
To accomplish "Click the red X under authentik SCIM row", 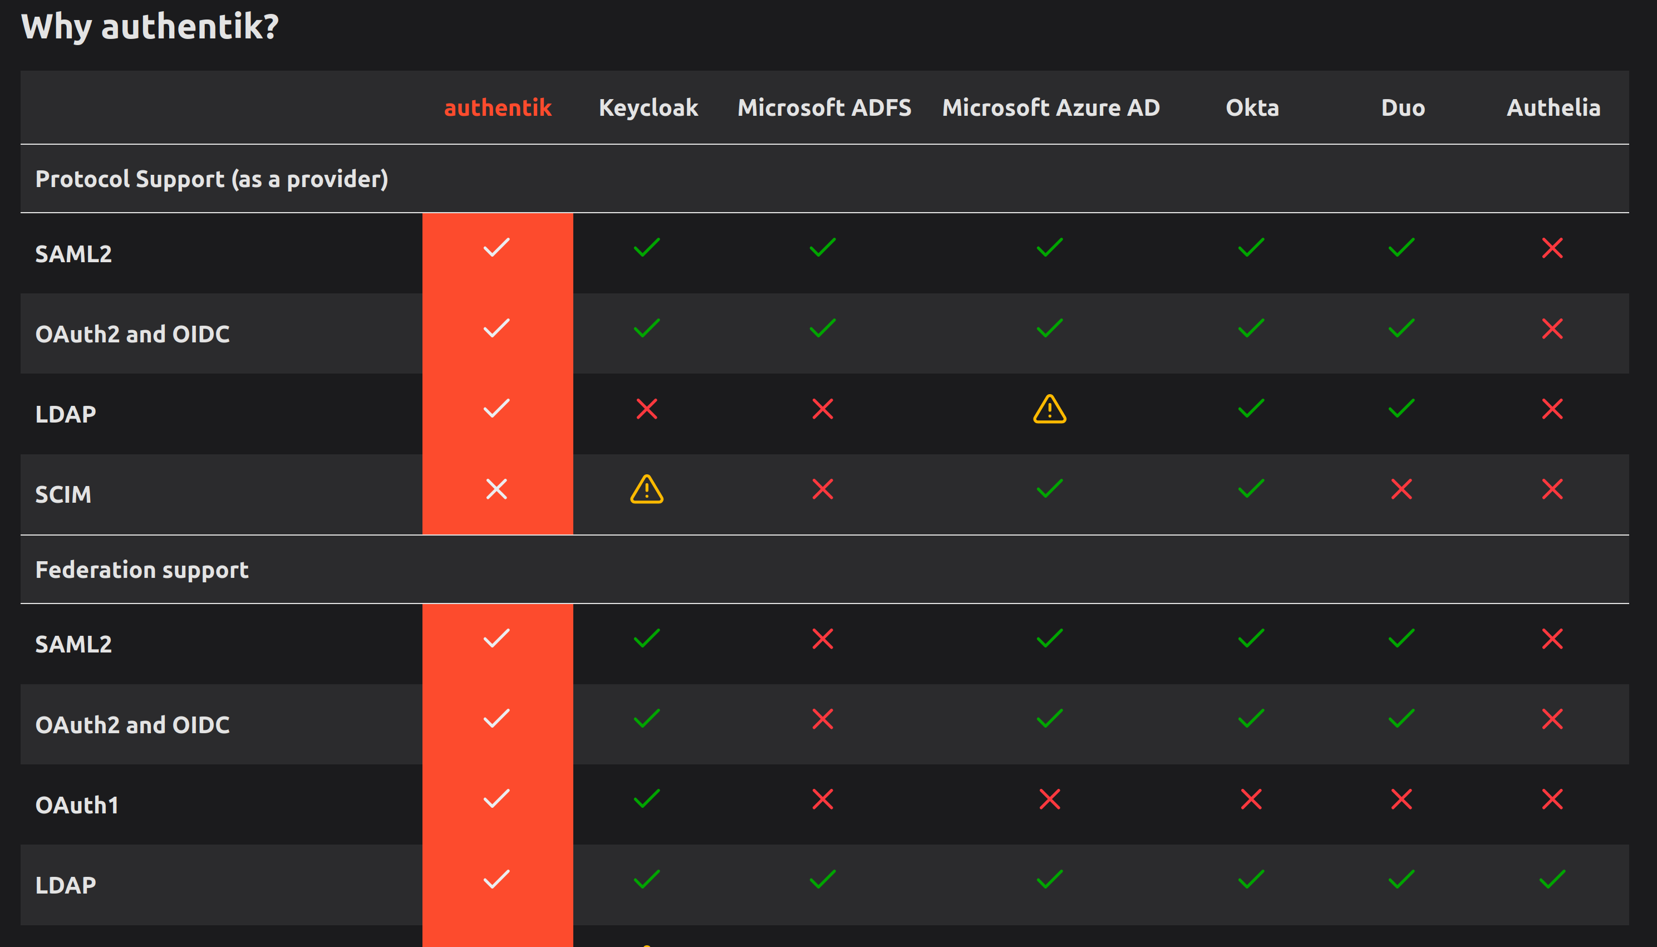I will tap(497, 490).
